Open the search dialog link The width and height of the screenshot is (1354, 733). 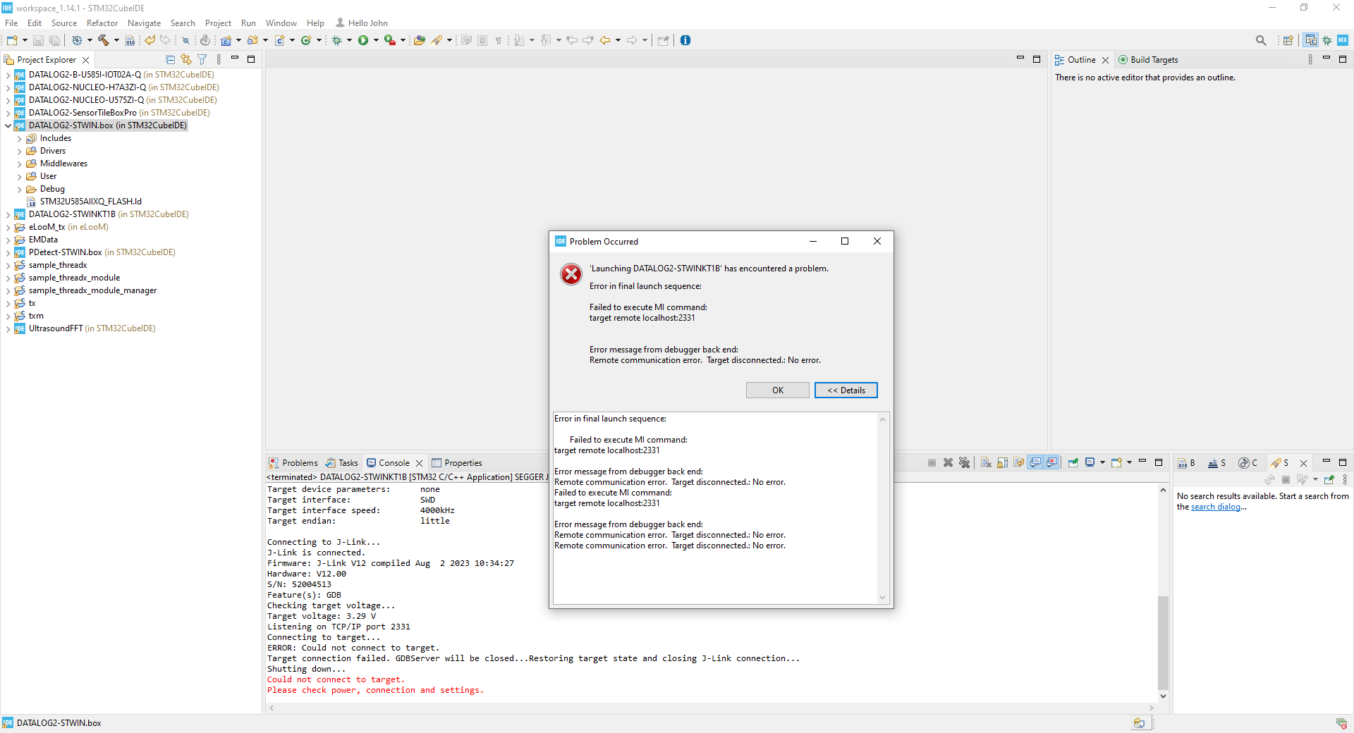(x=1215, y=507)
